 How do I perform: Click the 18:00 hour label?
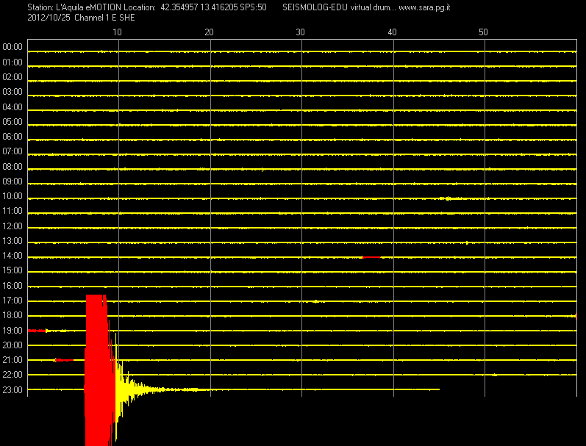12,315
